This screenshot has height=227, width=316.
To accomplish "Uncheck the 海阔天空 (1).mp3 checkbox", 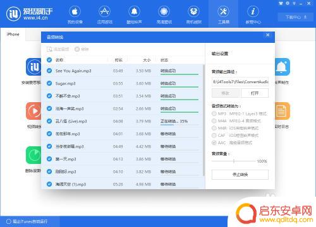I will [x=49, y=184].
